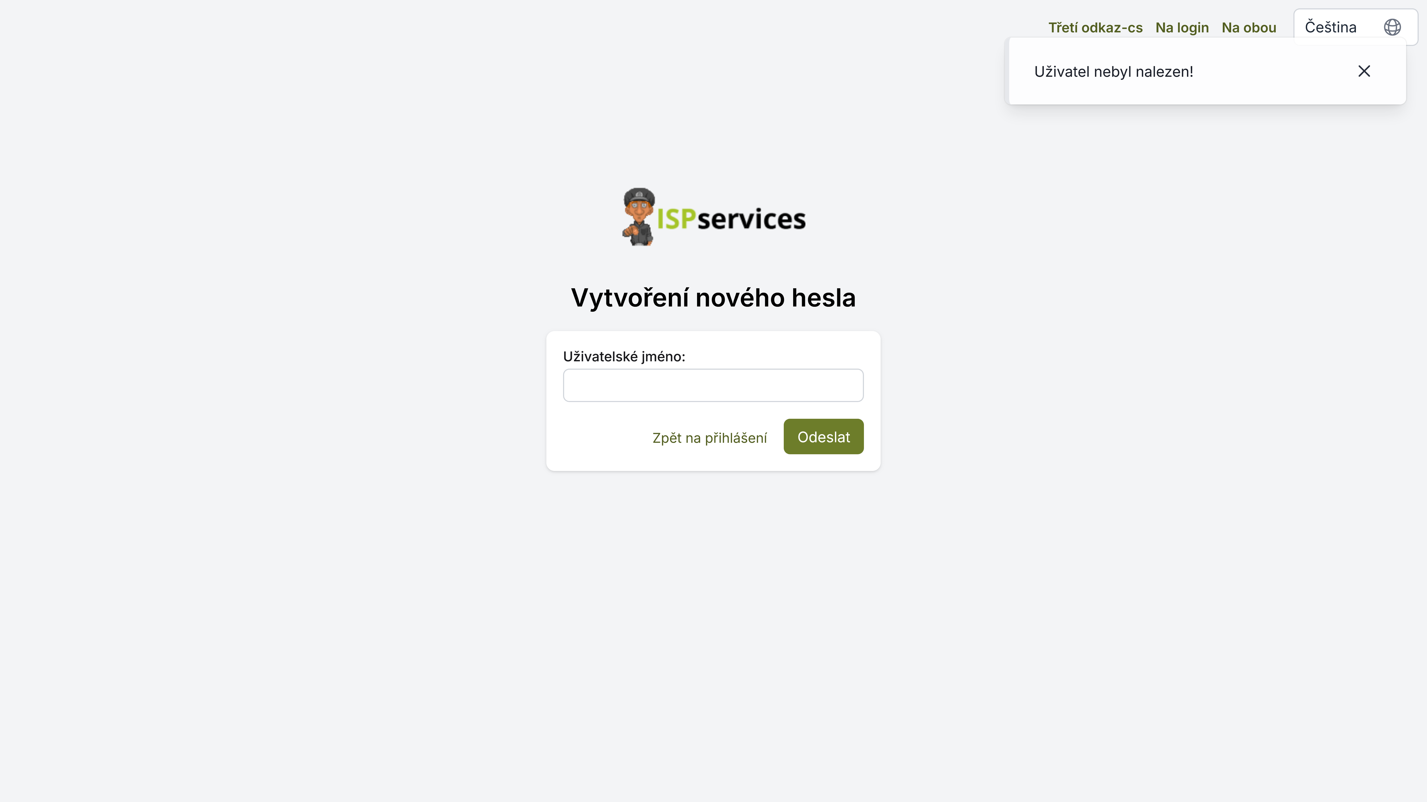Click the 'Uživatelské jméno:' label
1427x802 pixels.
(624, 357)
